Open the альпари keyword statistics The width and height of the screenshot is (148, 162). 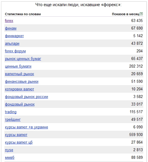[x=12, y=44]
